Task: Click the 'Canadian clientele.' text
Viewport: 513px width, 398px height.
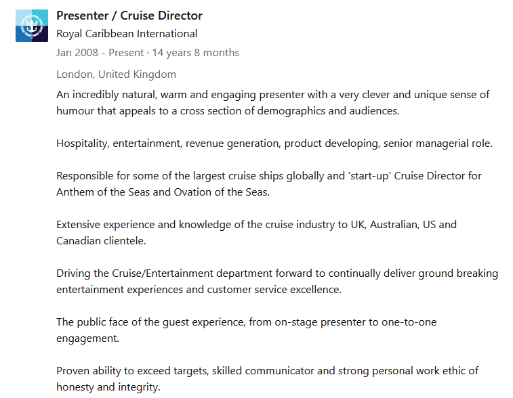Action: (101, 241)
